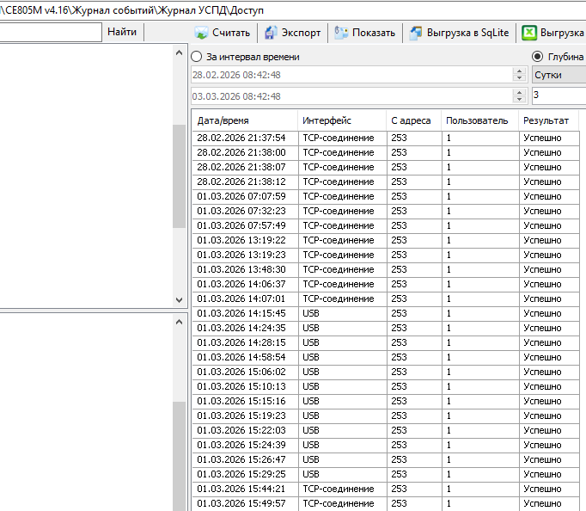The width and height of the screenshot is (586, 511).
Task: Click the Результат column header
Action: pyautogui.click(x=547, y=120)
